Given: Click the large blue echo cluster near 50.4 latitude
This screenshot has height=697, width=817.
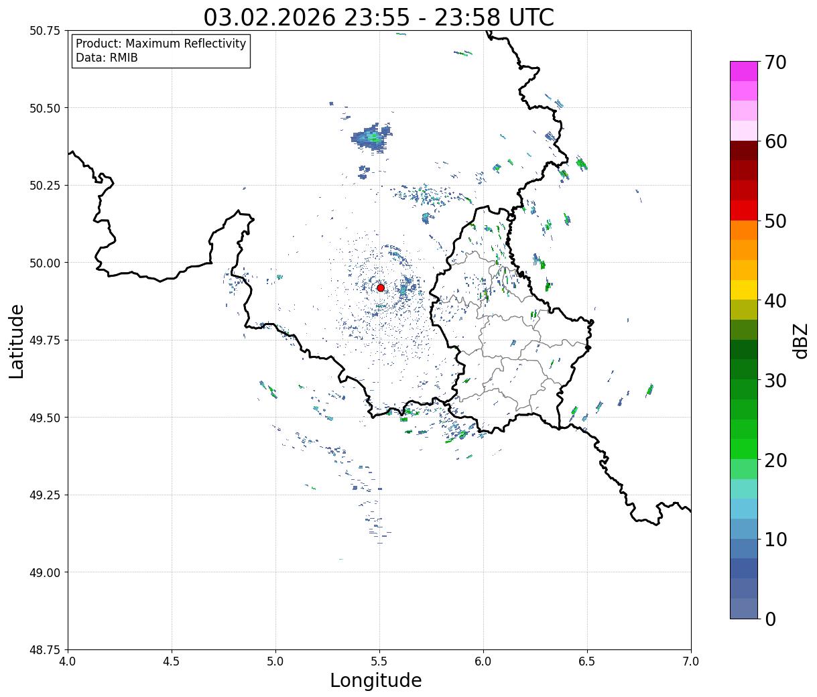Looking at the screenshot, I should tap(371, 138).
